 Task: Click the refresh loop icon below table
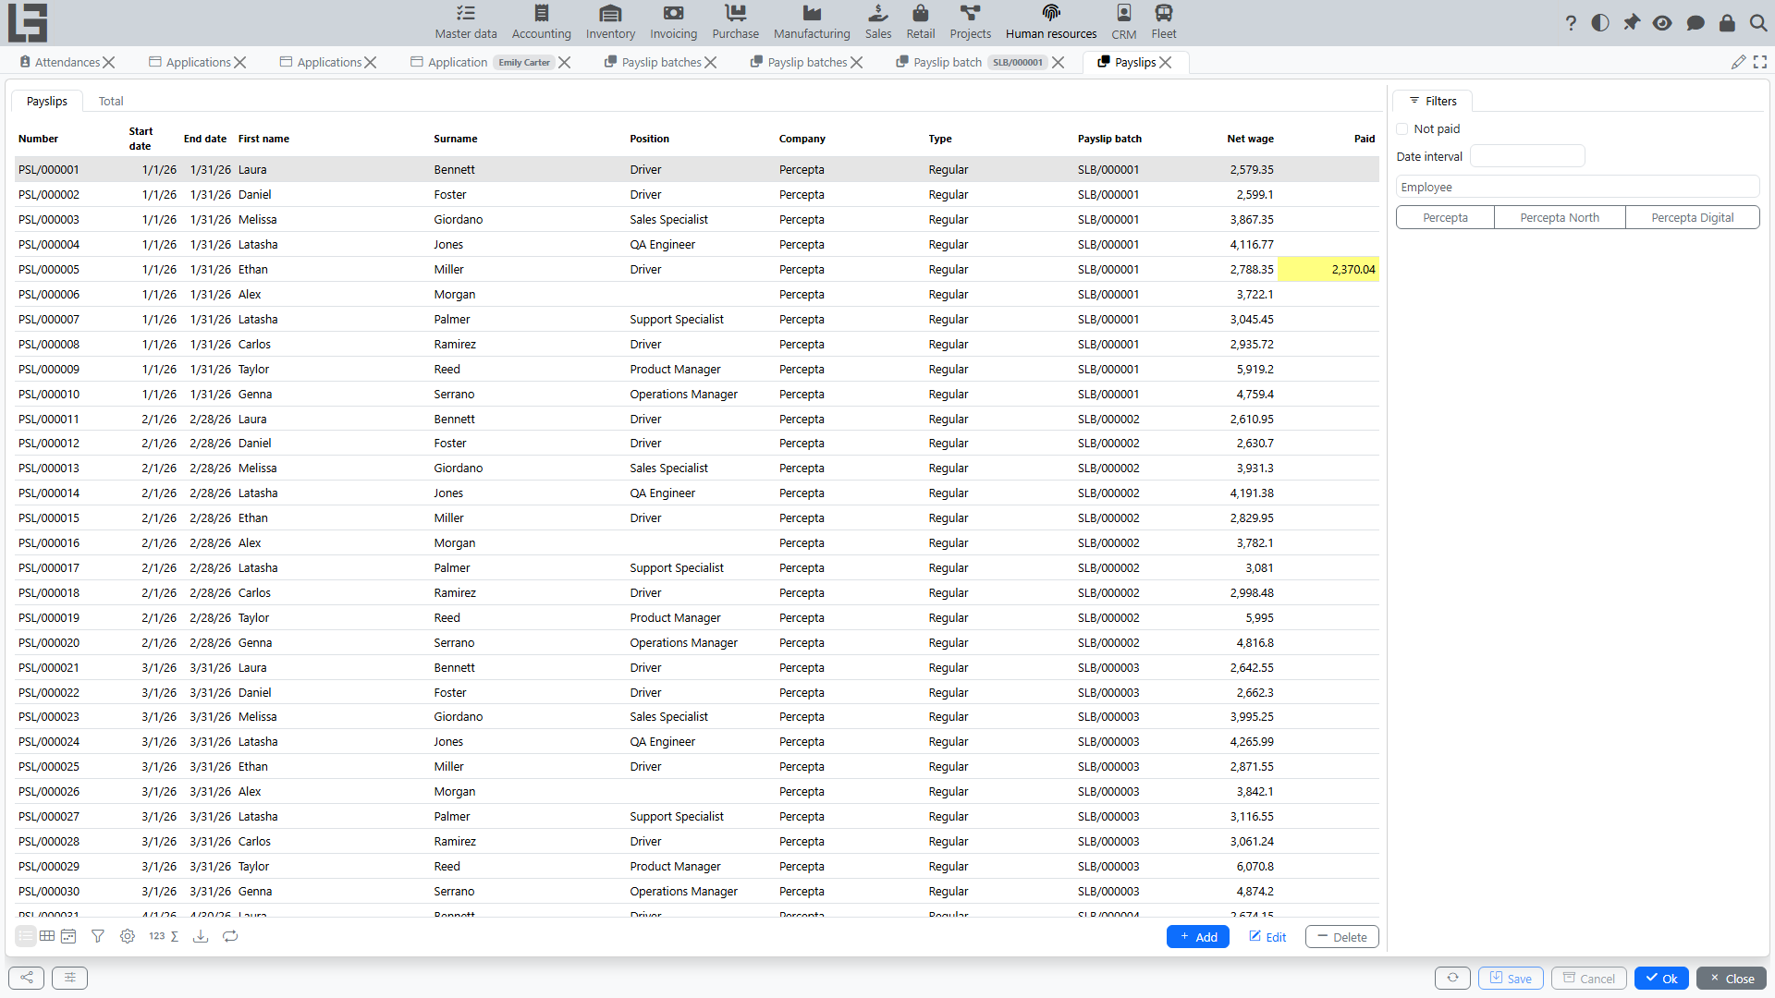tap(230, 936)
